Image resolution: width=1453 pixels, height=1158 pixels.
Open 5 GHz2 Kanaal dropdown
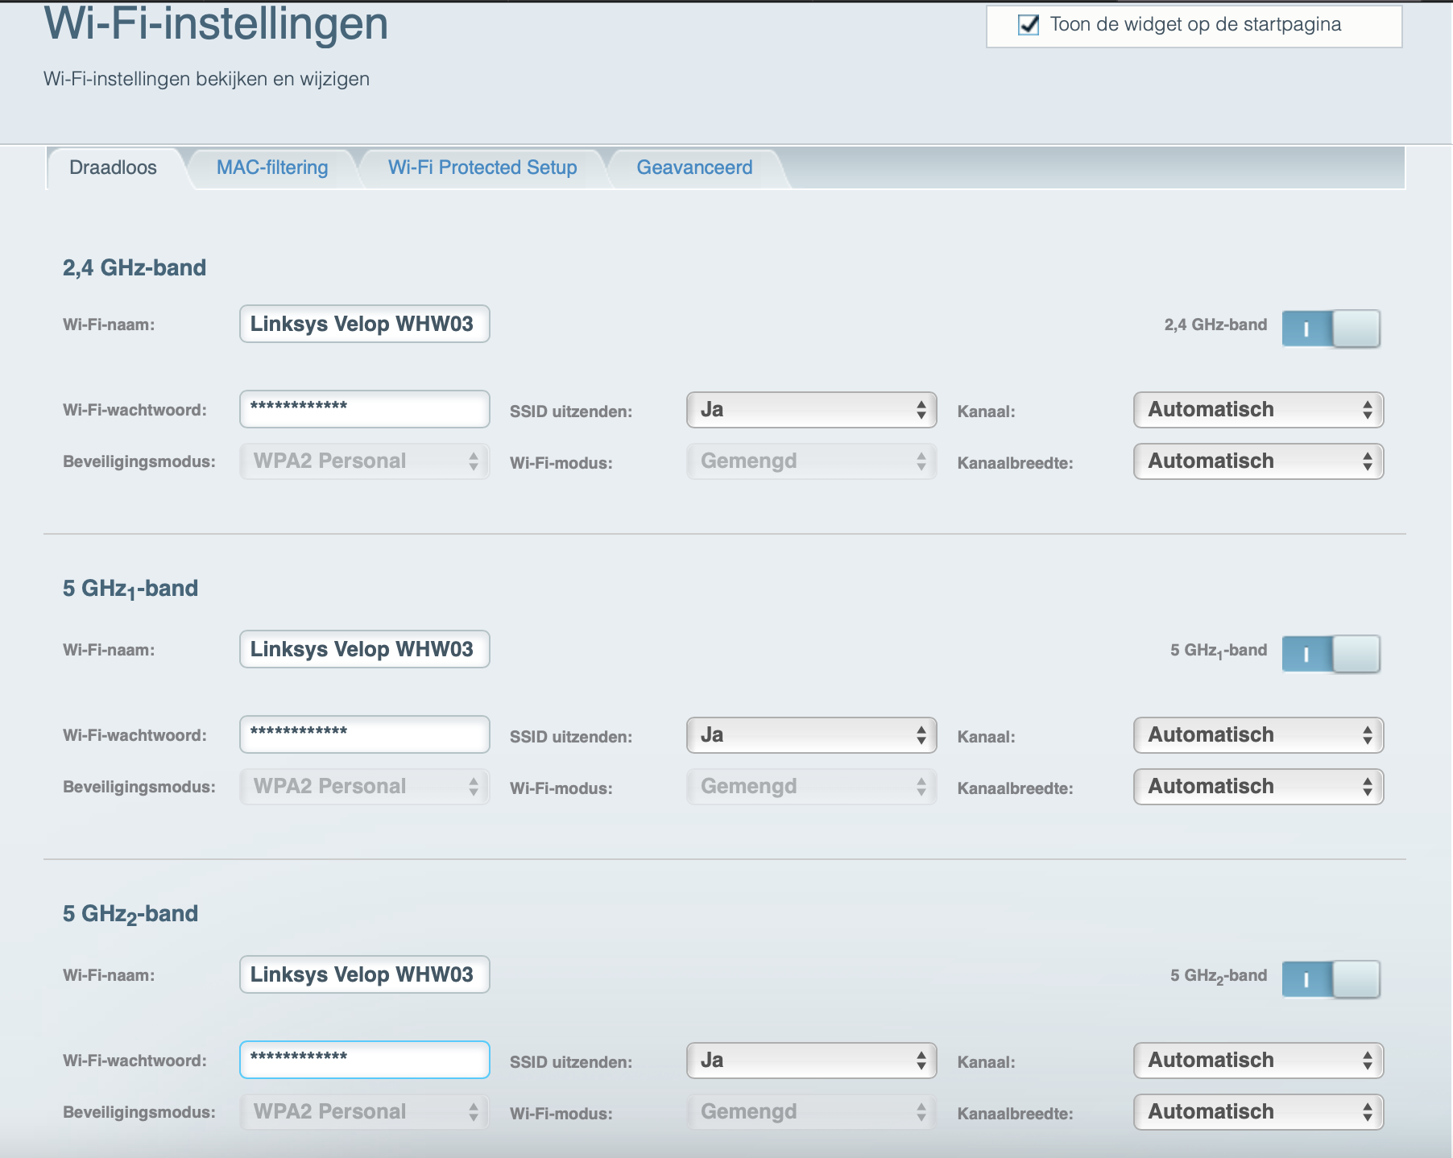(x=1259, y=1061)
